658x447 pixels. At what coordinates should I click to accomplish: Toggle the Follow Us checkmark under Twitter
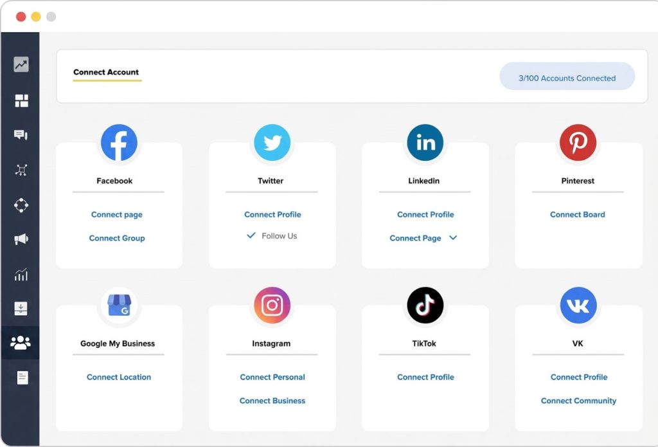click(251, 236)
